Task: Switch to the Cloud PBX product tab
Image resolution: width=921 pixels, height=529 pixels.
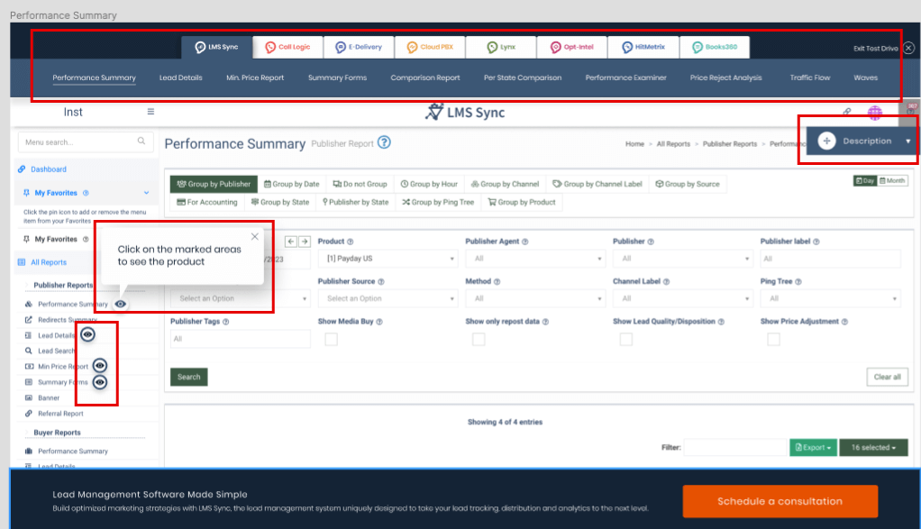Action: point(430,47)
